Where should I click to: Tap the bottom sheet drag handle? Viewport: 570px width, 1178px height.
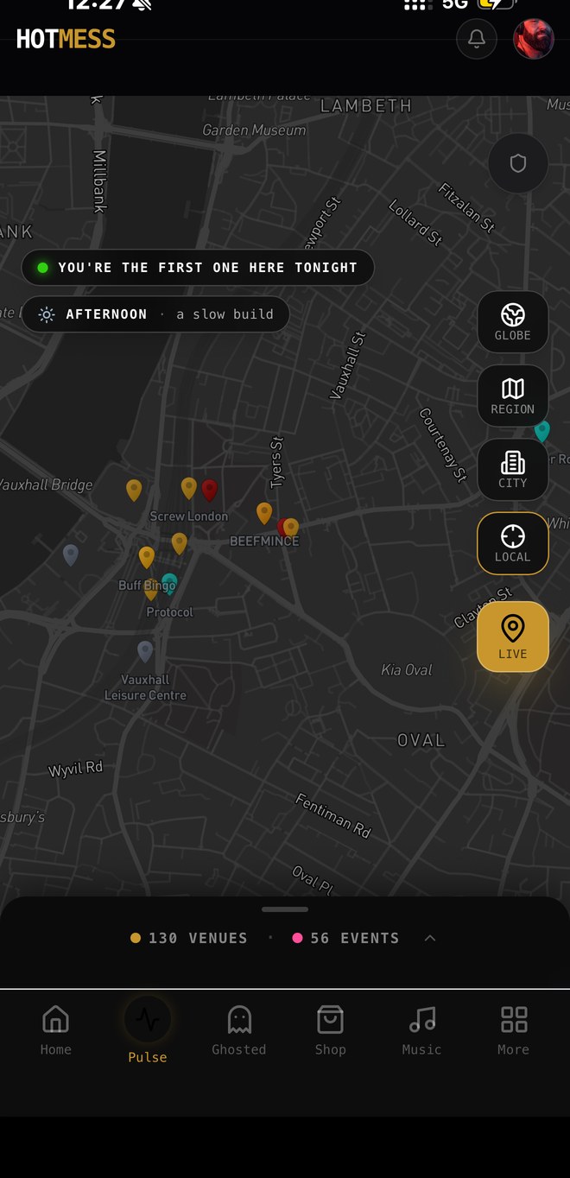coord(285,909)
